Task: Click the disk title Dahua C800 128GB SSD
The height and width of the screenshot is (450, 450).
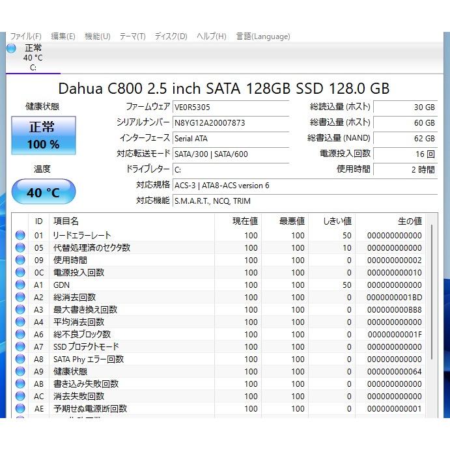Action: click(224, 88)
